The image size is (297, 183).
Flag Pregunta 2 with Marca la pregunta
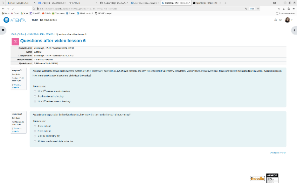[x=17, y=130]
